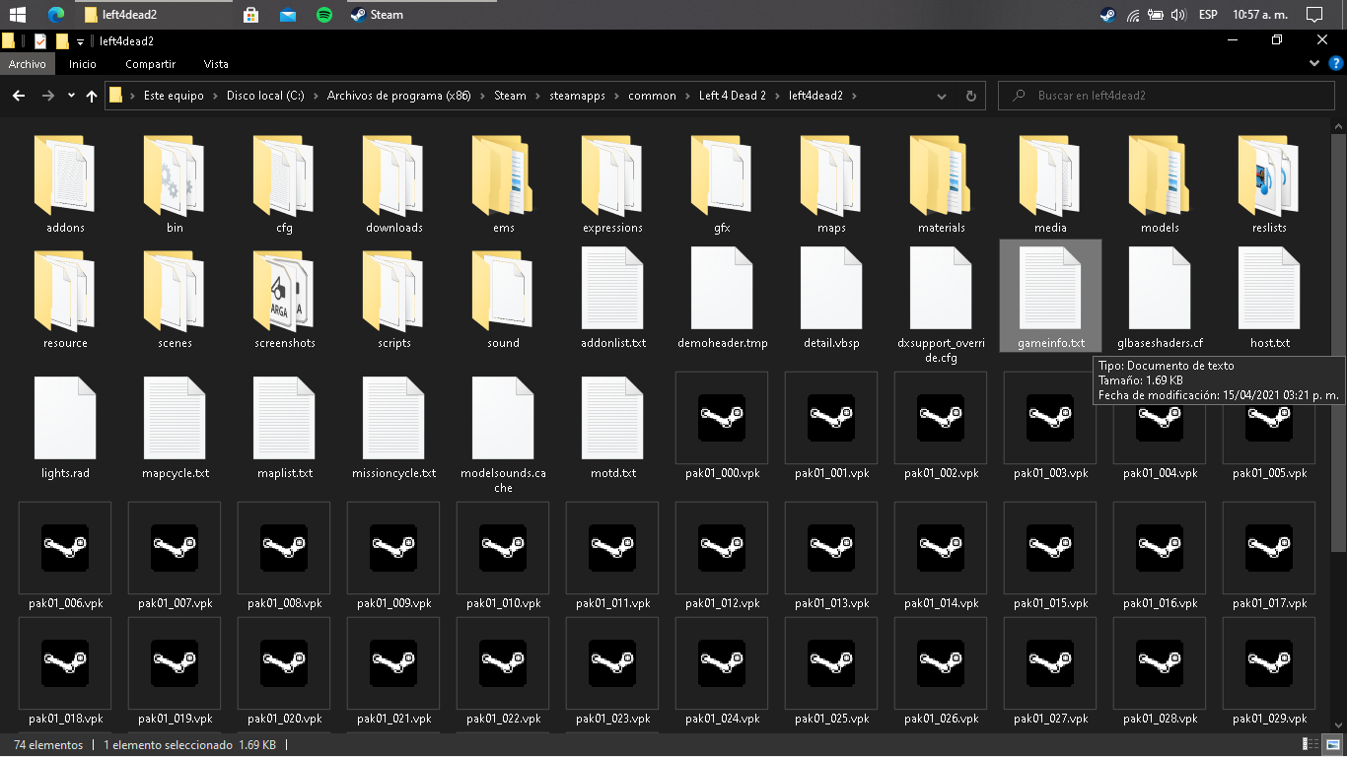Navigate to common in address bar

[652, 96]
